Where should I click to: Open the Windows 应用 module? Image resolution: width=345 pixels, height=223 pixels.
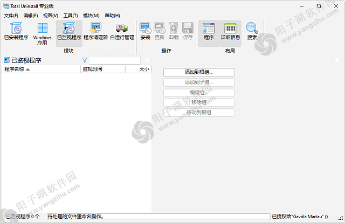[x=42, y=33]
